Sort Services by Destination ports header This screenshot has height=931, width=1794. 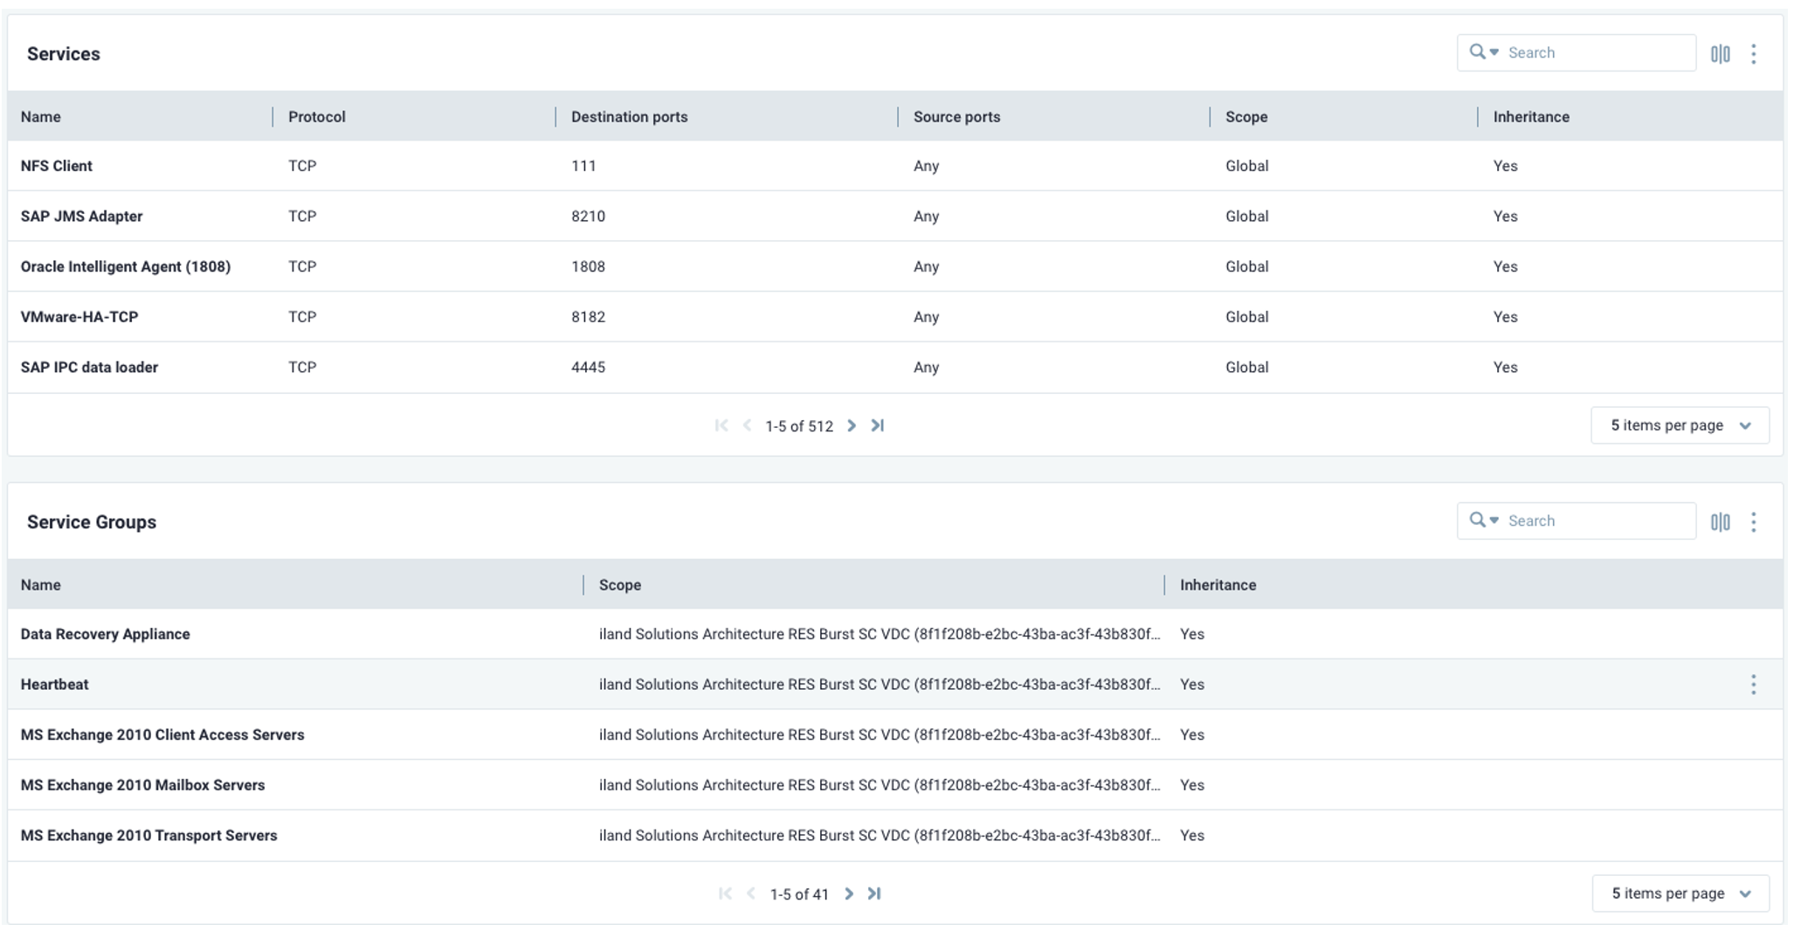pyautogui.click(x=629, y=117)
